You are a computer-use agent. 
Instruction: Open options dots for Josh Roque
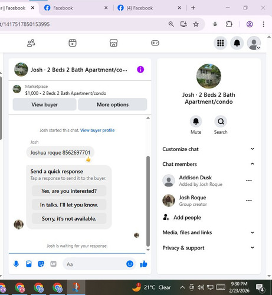point(249,201)
